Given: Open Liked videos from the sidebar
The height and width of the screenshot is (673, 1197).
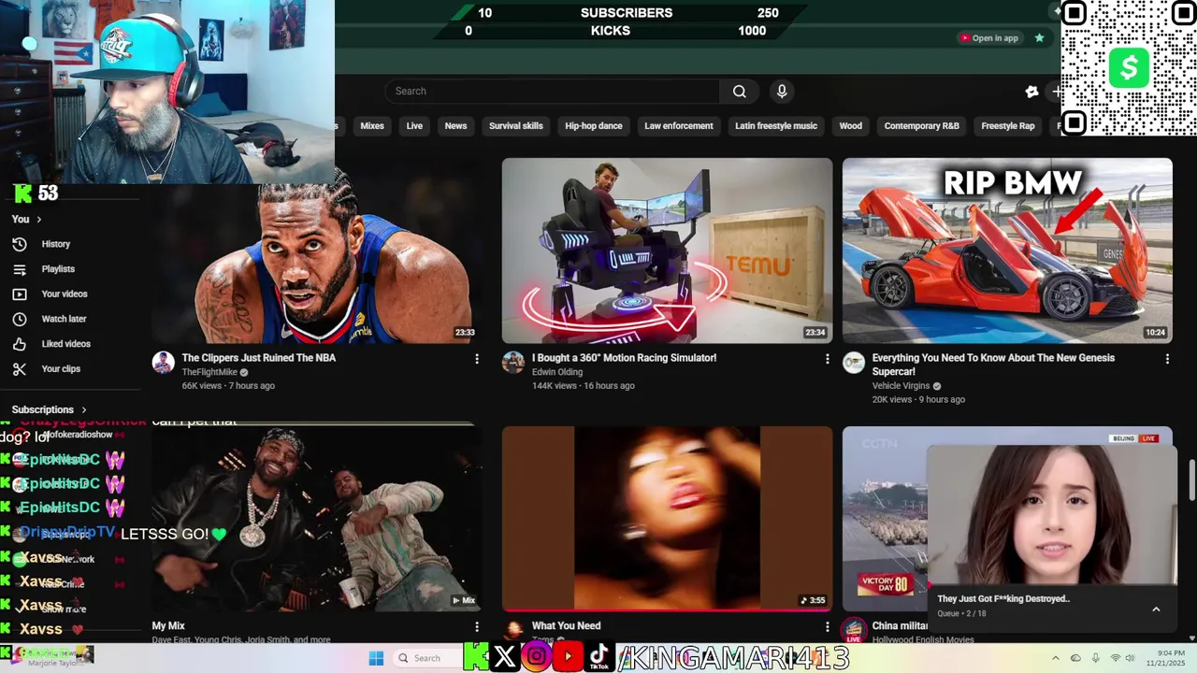Looking at the screenshot, I should point(65,344).
